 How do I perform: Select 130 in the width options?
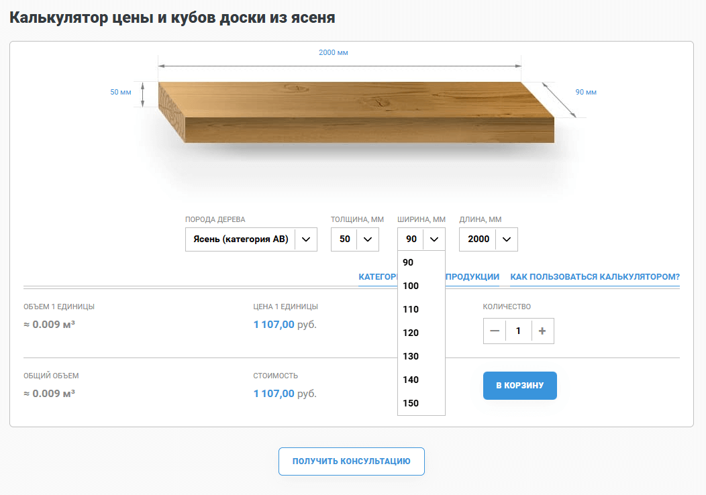(x=411, y=356)
